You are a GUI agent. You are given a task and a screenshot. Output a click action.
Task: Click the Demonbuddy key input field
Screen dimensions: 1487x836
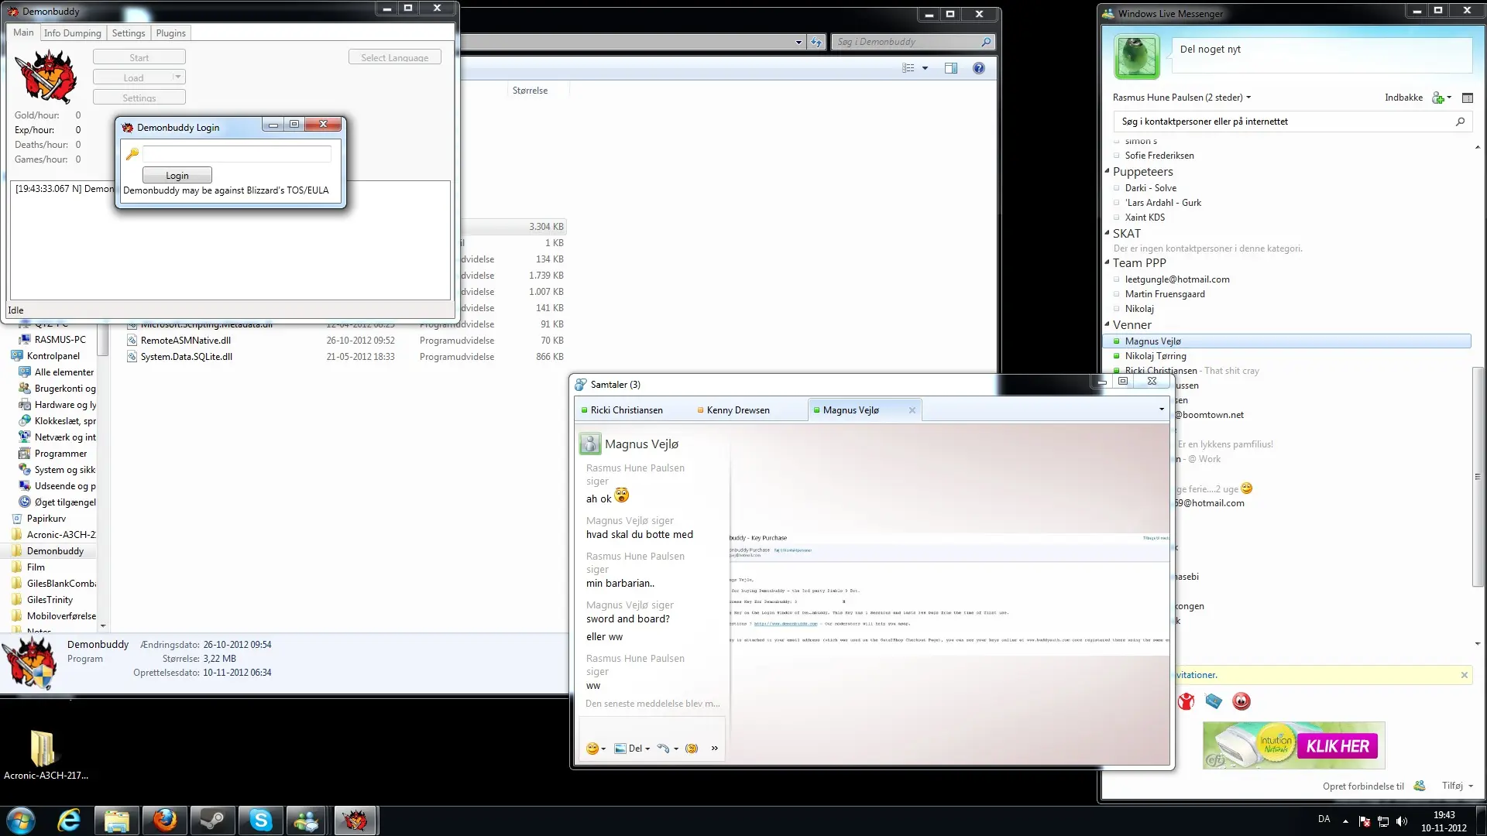click(x=237, y=154)
